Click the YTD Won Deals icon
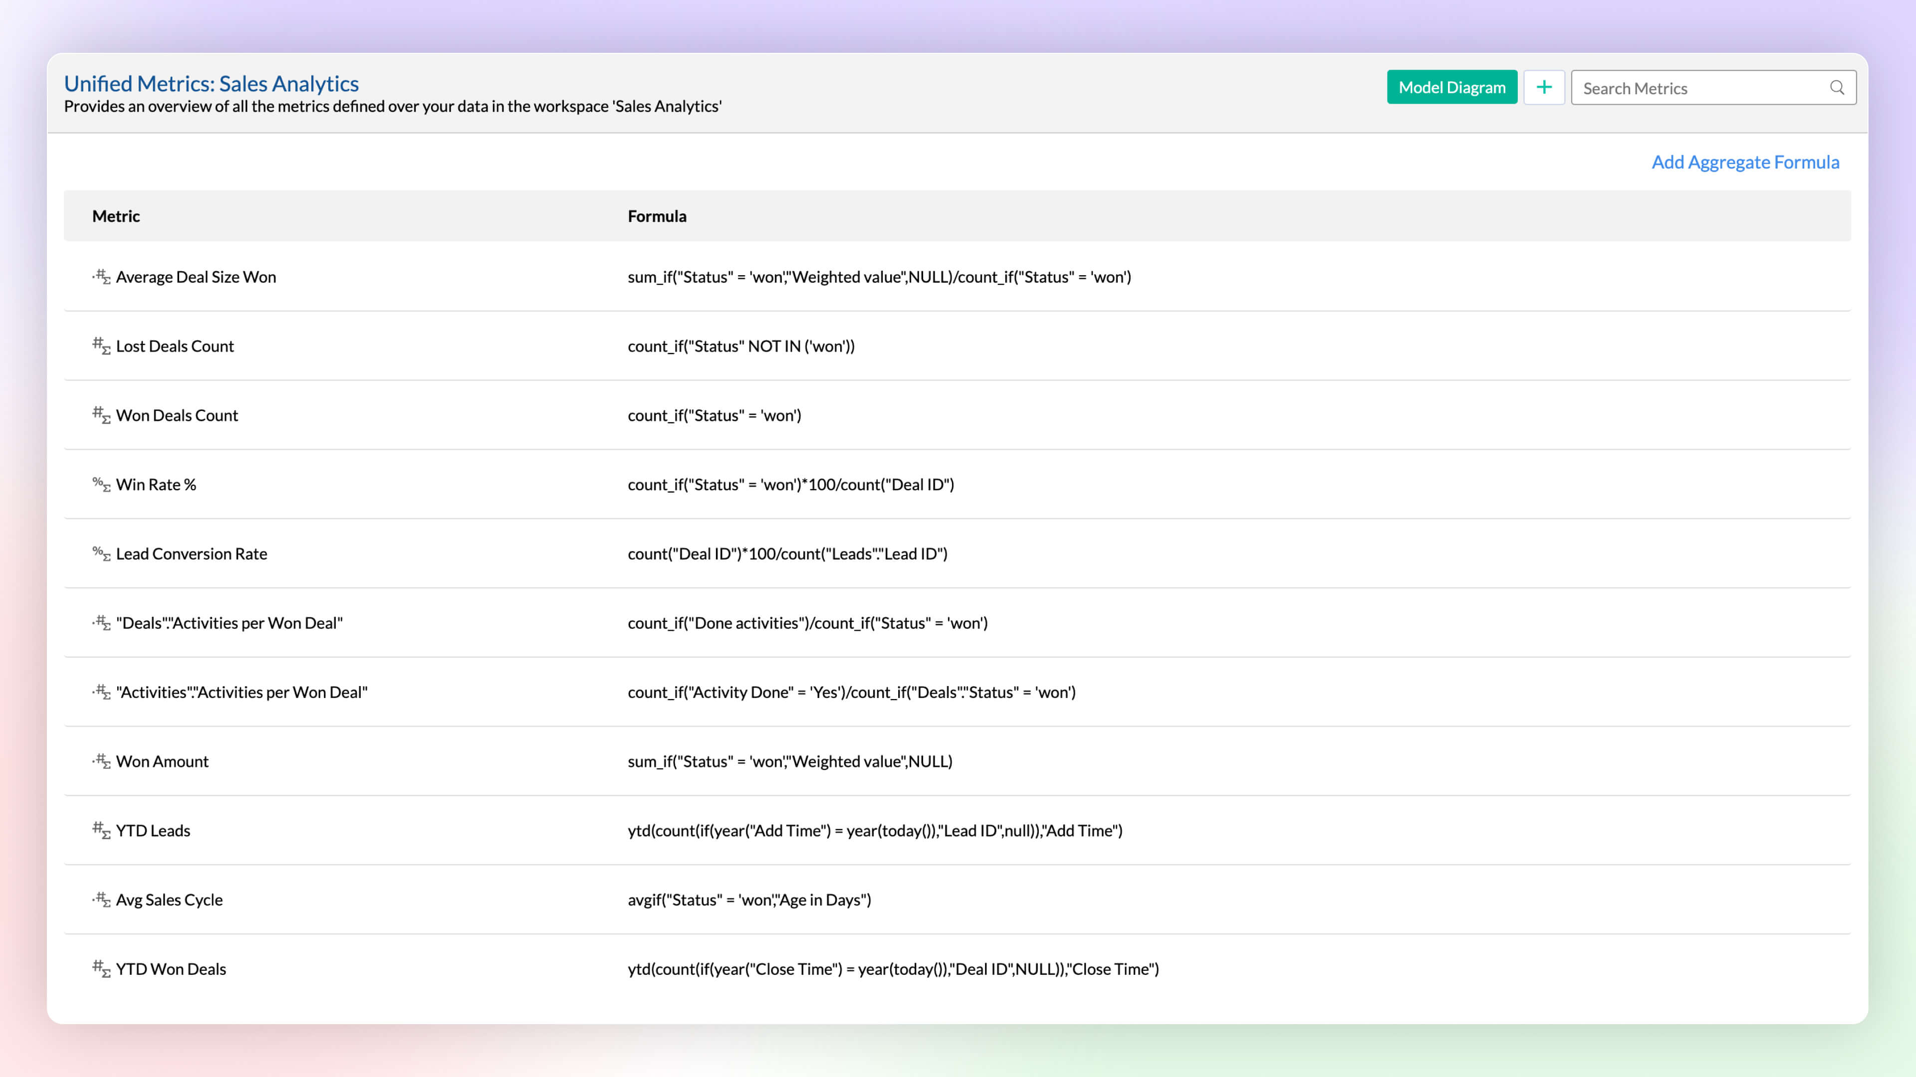Screen dimensions: 1916x1077 101,968
